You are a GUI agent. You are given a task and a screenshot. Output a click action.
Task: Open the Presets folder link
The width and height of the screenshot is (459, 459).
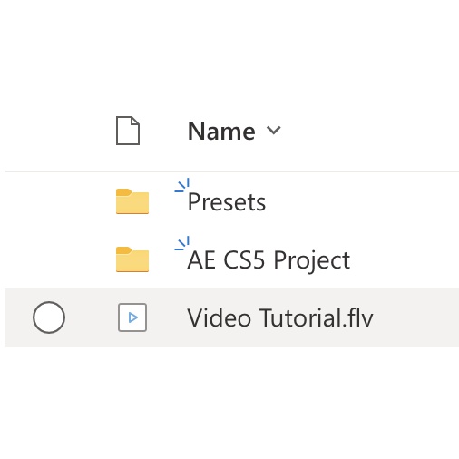(227, 201)
